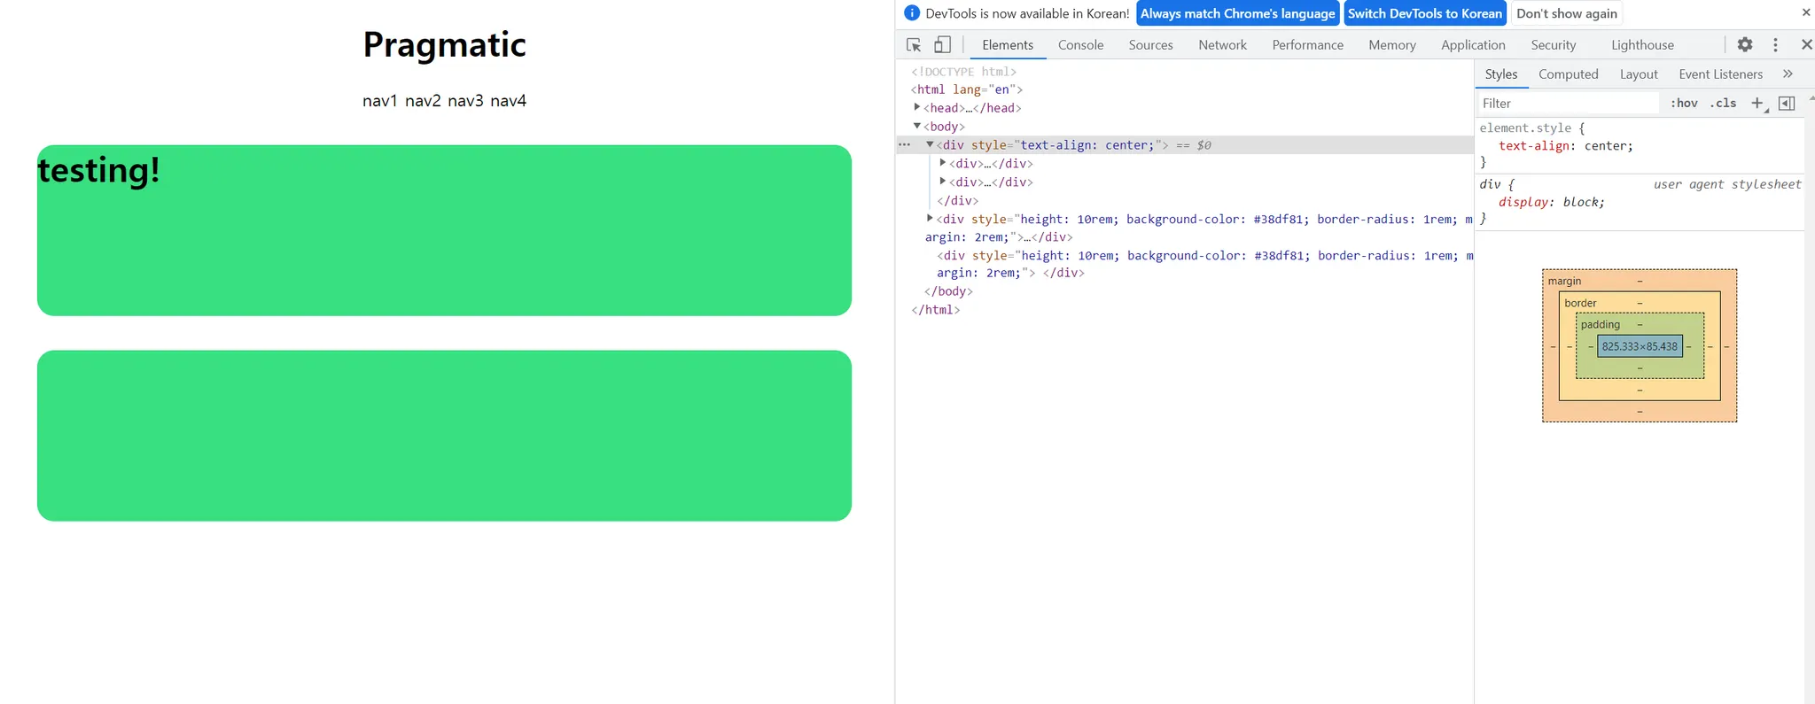Switch to the Console tab

click(1080, 45)
